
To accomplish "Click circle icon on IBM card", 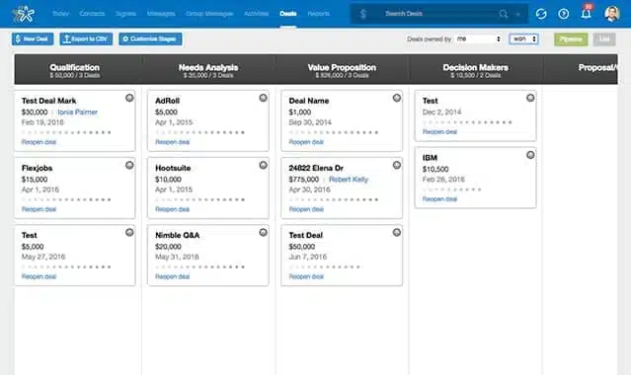I will tap(530, 155).
